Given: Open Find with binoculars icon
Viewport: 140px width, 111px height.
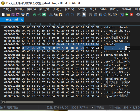Looking at the screenshot, I should 90,14.
